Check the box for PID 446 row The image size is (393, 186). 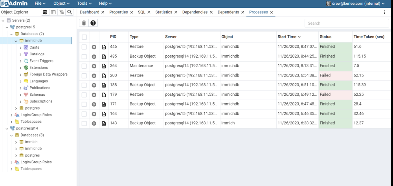[84, 47]
